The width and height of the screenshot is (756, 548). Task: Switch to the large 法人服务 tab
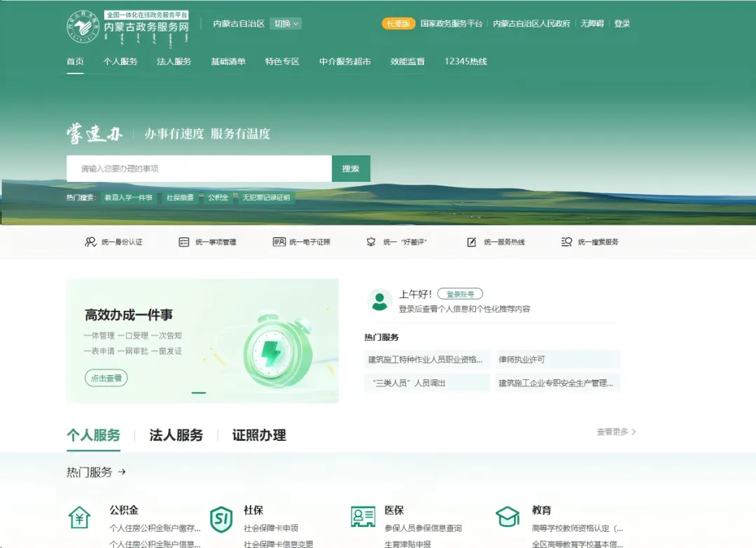pyautogui.click(x=176, y=435)
